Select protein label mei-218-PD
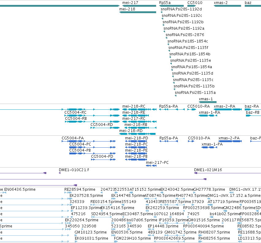 136,138
